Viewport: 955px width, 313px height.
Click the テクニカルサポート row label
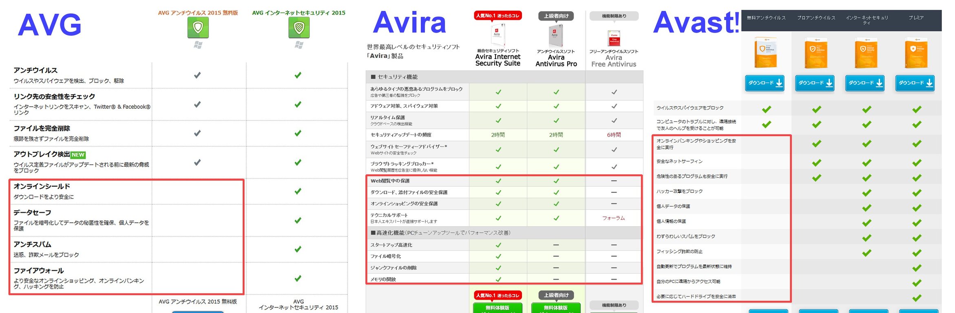pos(389,215)
